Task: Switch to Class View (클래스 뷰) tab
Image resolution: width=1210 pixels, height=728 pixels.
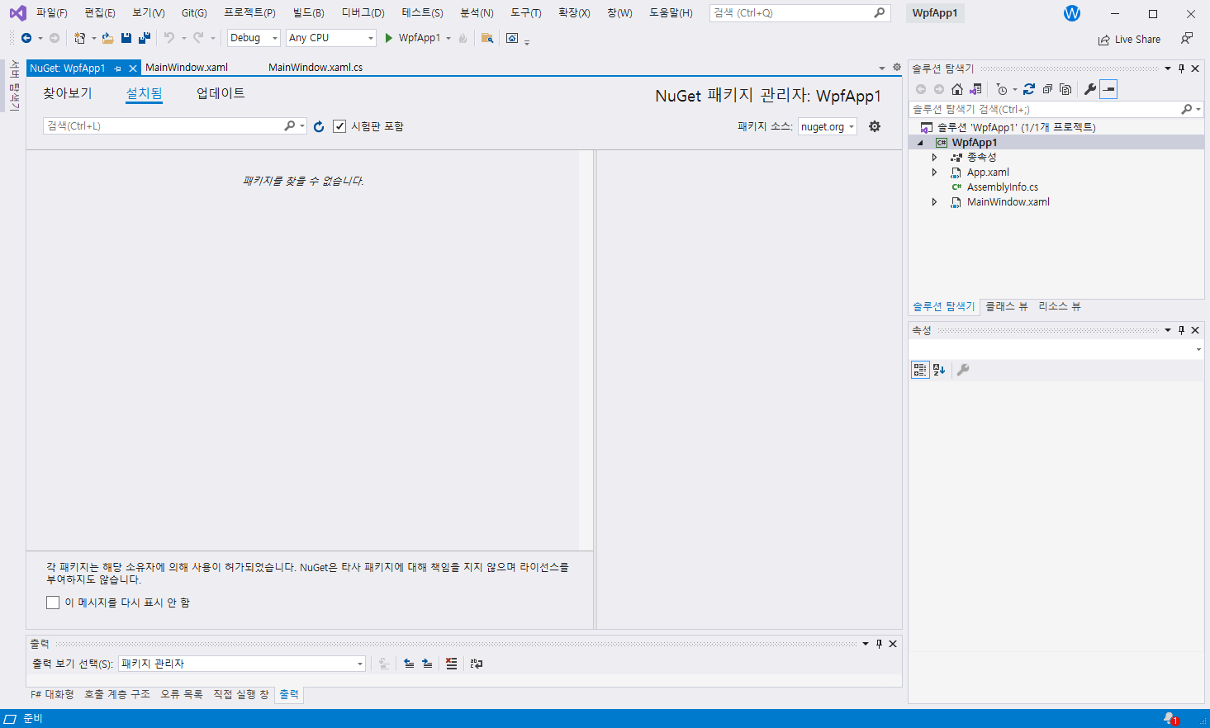Action: [x=1006, y=306]
